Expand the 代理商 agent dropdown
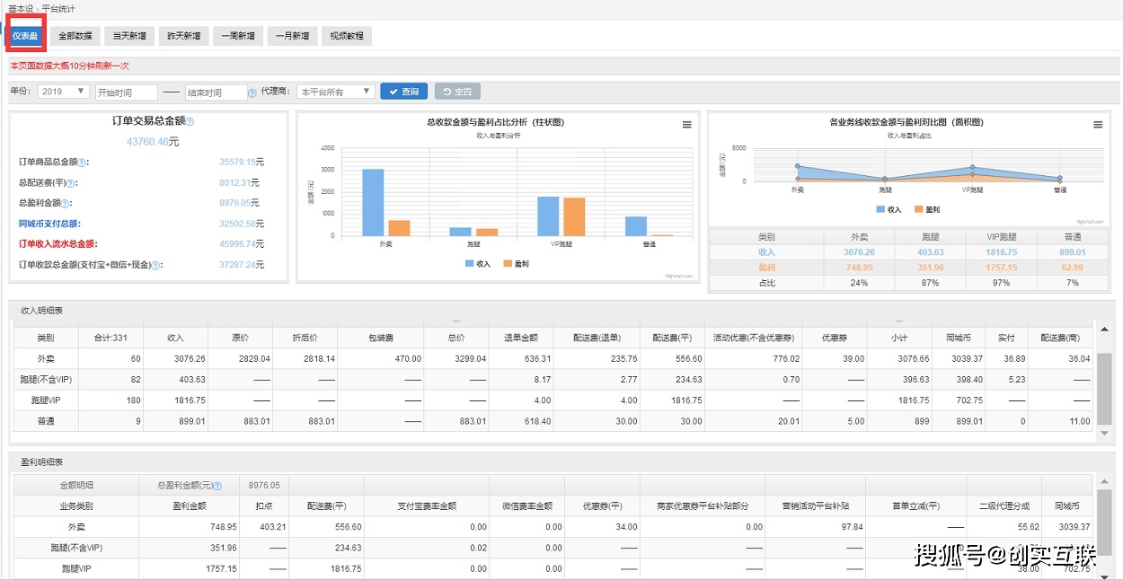The width and height of the screenshot is (1123, 580). [335, 92]
